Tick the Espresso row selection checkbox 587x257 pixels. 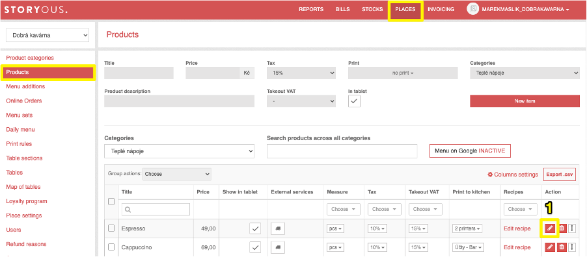[x=111, y=228]
